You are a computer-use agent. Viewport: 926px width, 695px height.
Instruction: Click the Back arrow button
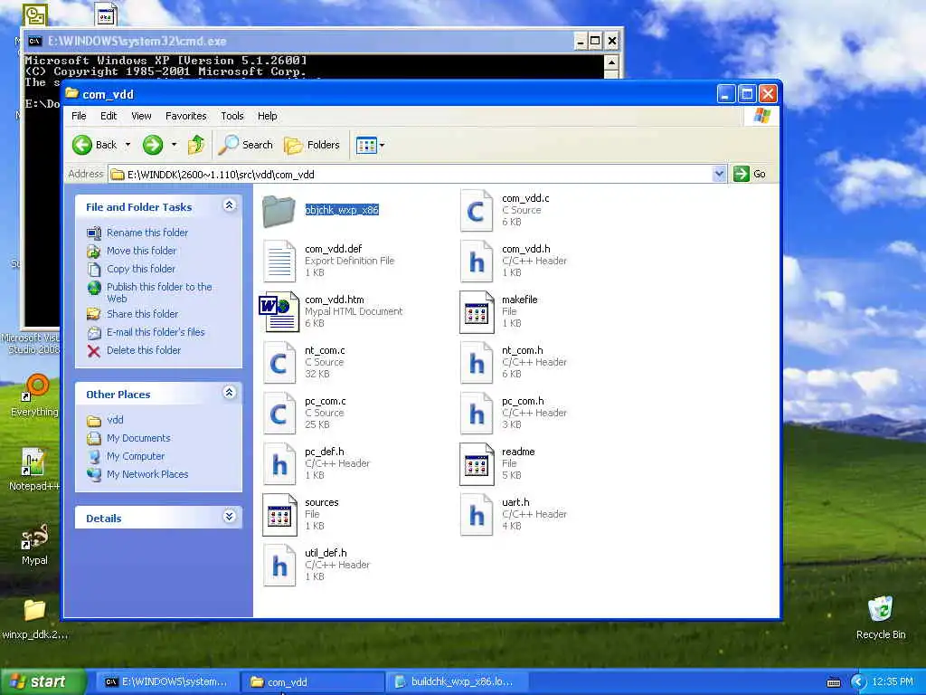coord(94,145)
